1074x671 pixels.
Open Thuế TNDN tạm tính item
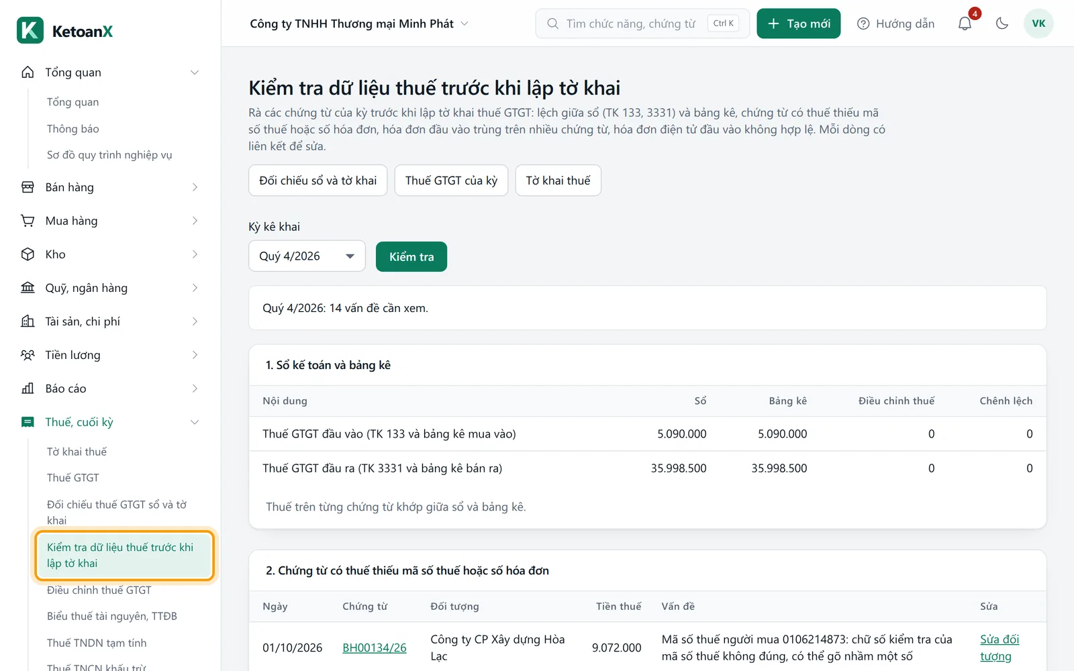point(97,643)
